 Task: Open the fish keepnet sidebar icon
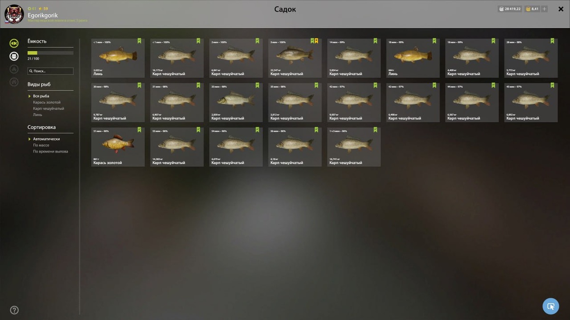pyautogui.click(x=14, y=44)
